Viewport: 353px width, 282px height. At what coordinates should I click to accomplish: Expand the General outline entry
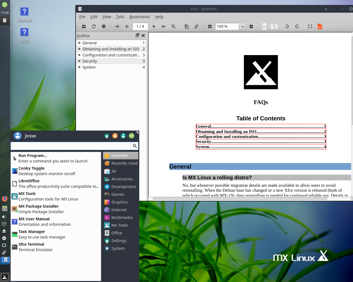tap(80, 43)
